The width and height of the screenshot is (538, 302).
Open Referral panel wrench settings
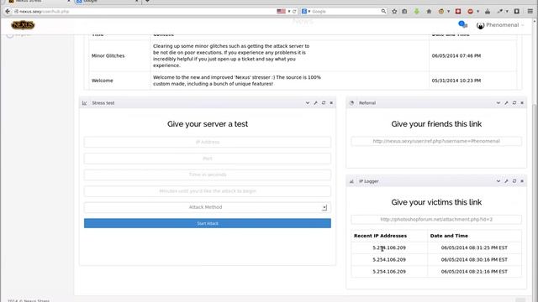pyautogui.click(x=506, y=102)
